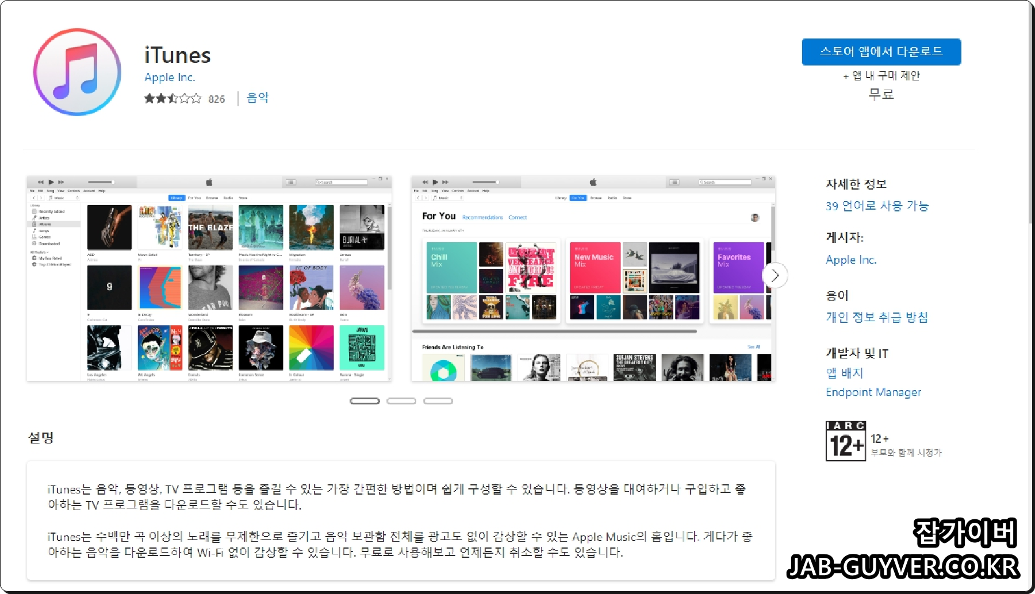Image resolution: width=1035 pixels, height=594 pixels.
Task: Click Chill Mix tile in For You screenshot
Action: [451, 267]
